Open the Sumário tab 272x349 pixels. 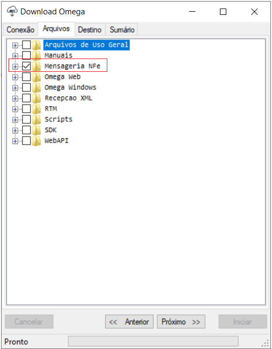(122, 30)
